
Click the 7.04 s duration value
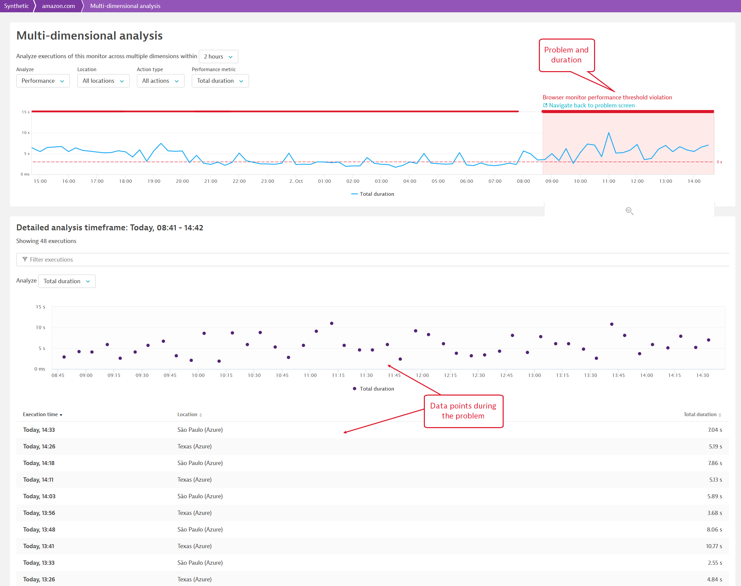715,429
